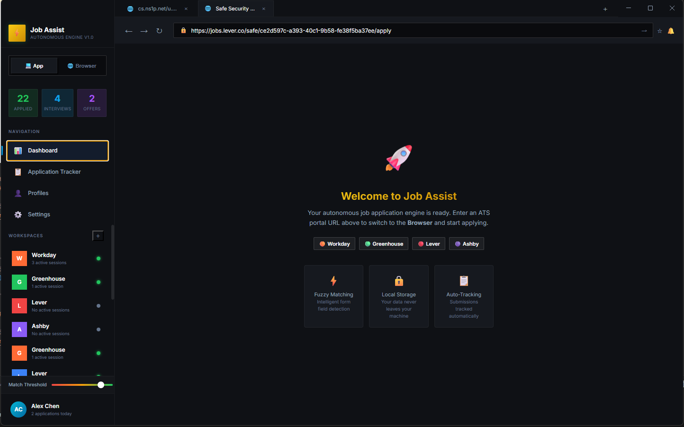Click the workspaces list scrollbar
684x427 pixels.
[x=113, y=262]
